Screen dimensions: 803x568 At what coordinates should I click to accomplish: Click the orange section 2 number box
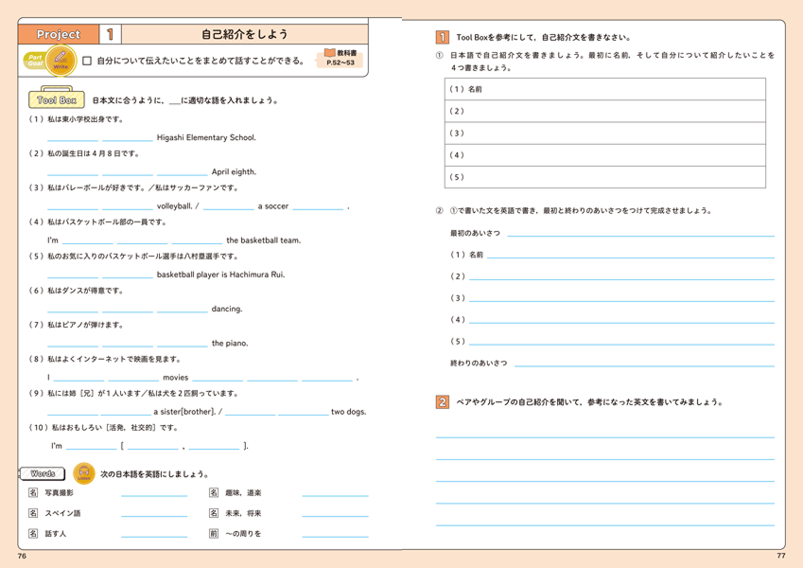442,402
